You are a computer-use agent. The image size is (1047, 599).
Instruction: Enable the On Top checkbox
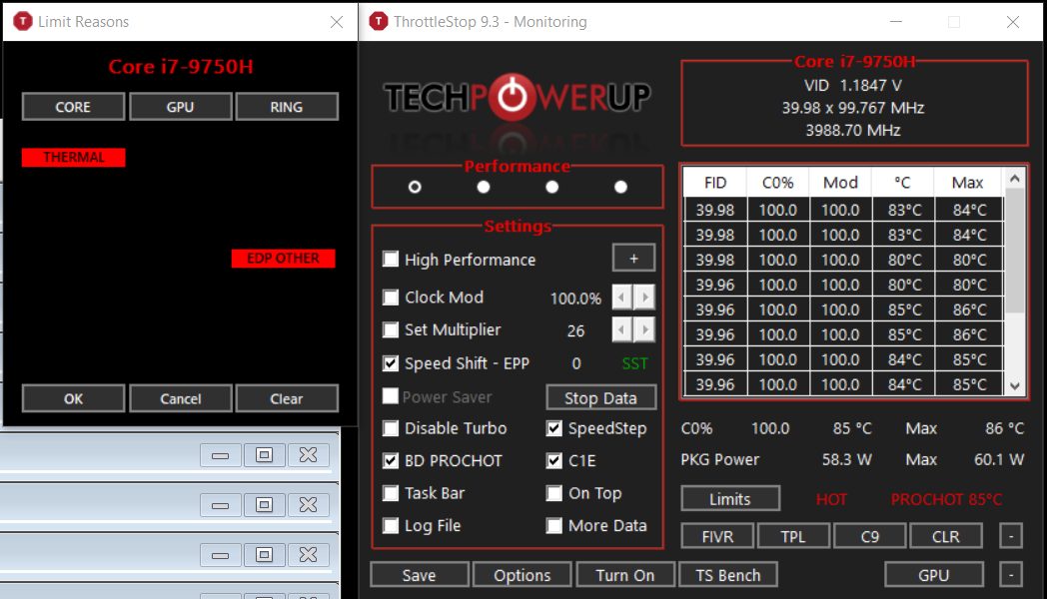click(x=554, y=493)
